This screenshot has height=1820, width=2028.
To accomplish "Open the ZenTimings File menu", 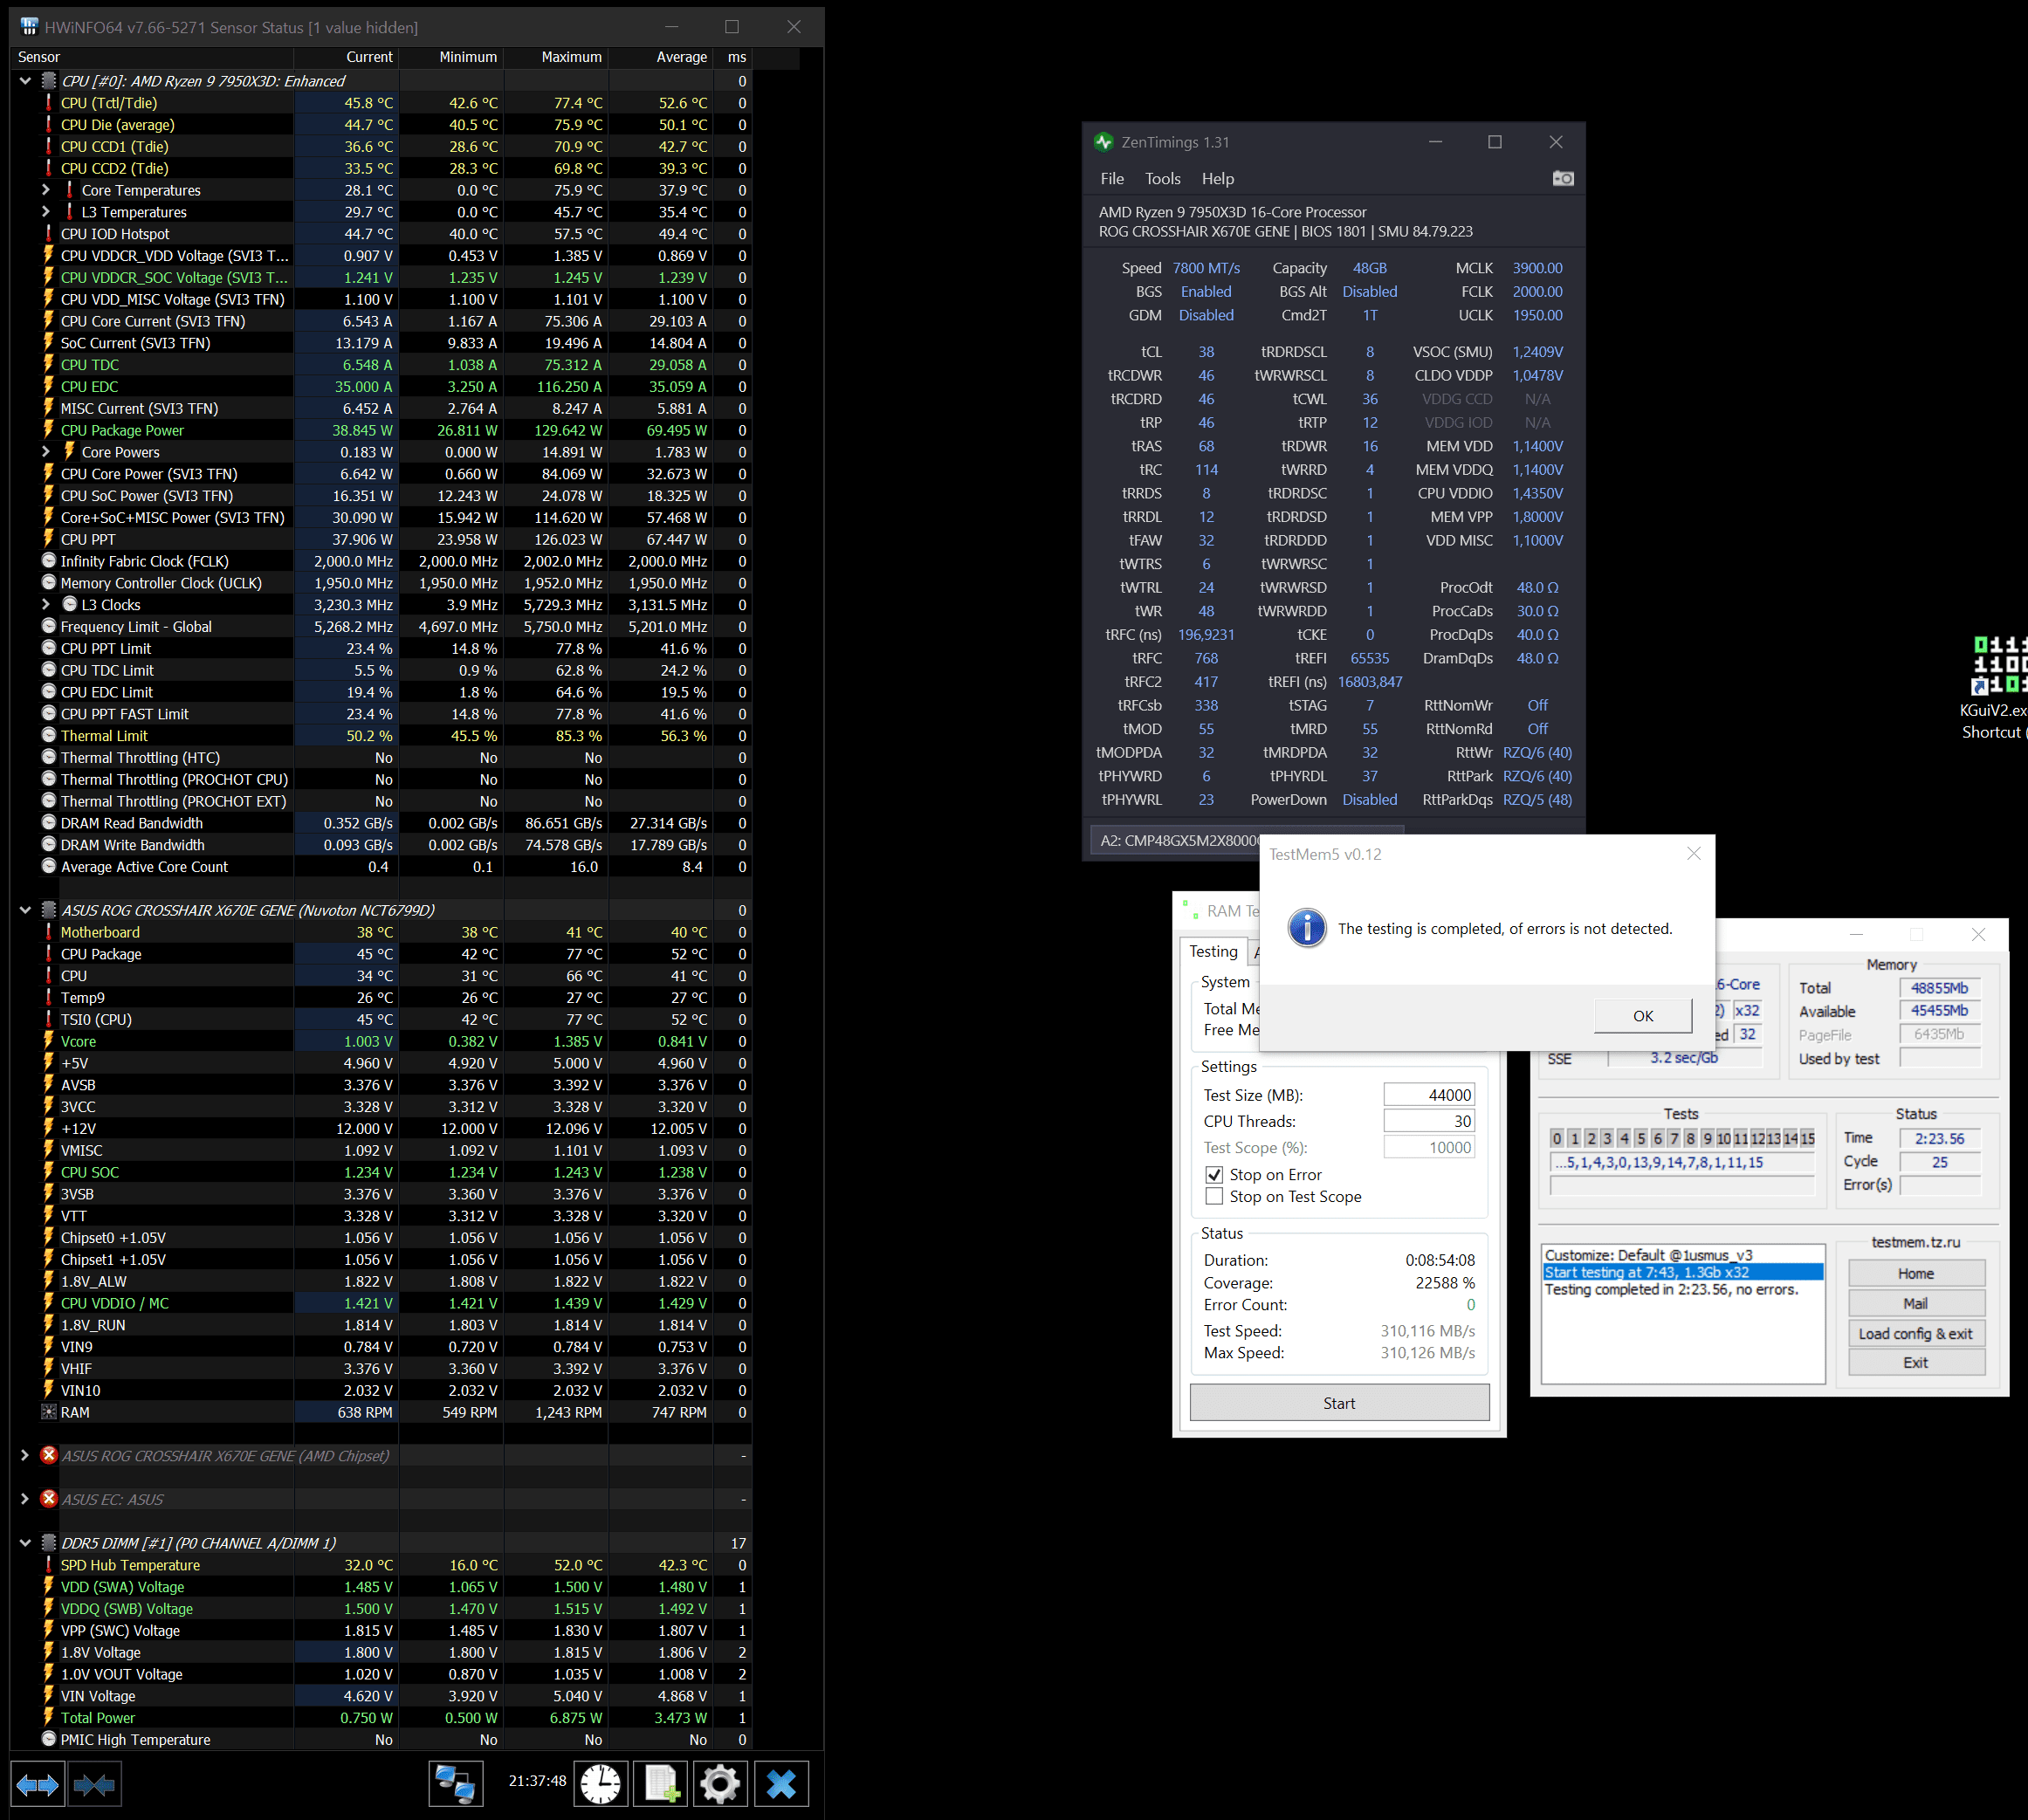I will coord(1112,178).
